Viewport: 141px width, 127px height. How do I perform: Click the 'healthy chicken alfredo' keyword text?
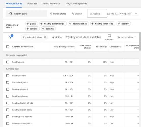coord(23,103)
